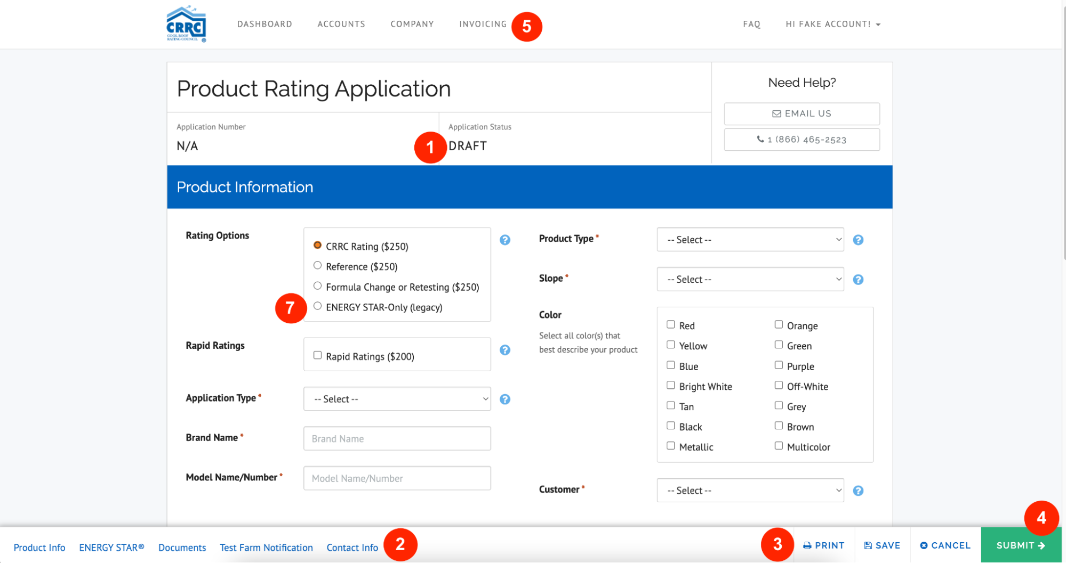Open help tooltip beside Slope dropdown
The height and width of the screenshot is (563, 1066).
(x=858, y=279)
